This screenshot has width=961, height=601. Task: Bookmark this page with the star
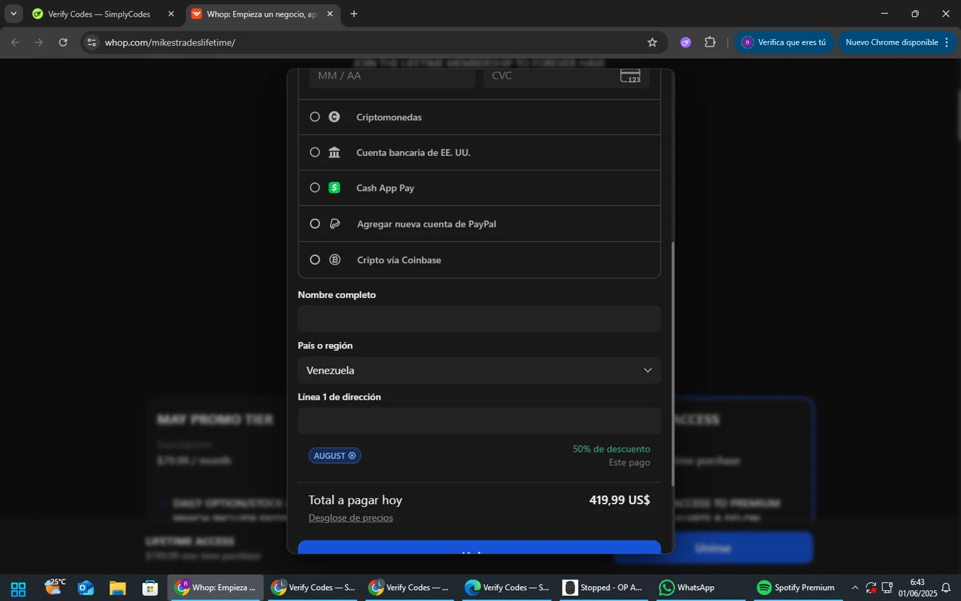(x=652, y=42)
